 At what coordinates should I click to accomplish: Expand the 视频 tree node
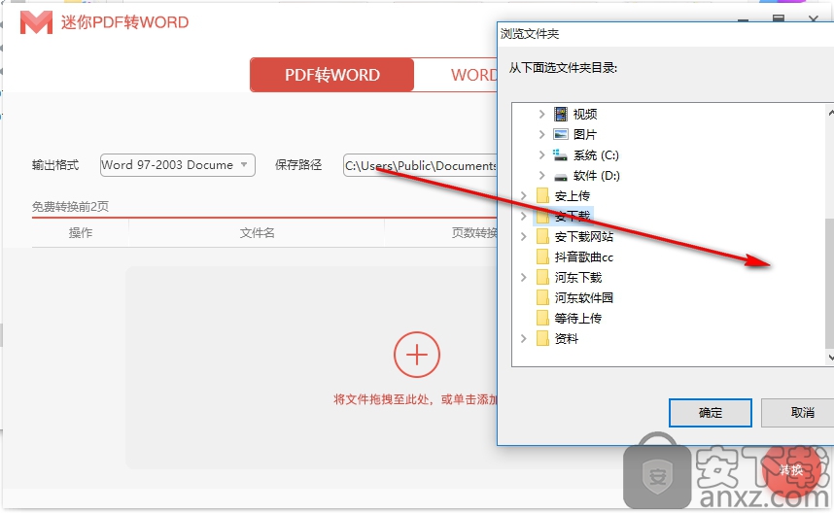pyautogui.click(x=541, y=114)
